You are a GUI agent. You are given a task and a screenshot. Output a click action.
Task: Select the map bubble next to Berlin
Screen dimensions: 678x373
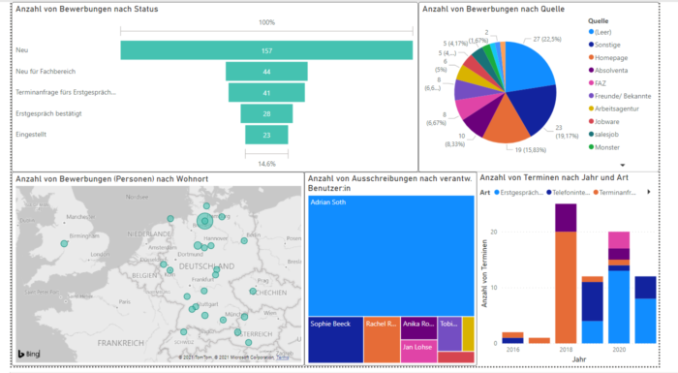[x=244, y=240]
